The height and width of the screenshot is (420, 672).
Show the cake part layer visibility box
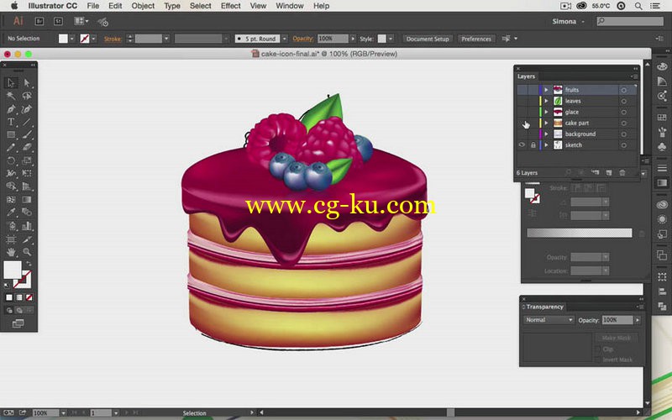pyautogui.click(x=522, y=123)
